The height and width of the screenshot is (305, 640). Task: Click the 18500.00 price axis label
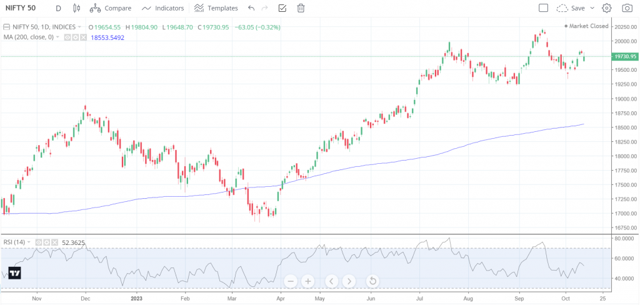pyautogui.click(x=625, y=127)
